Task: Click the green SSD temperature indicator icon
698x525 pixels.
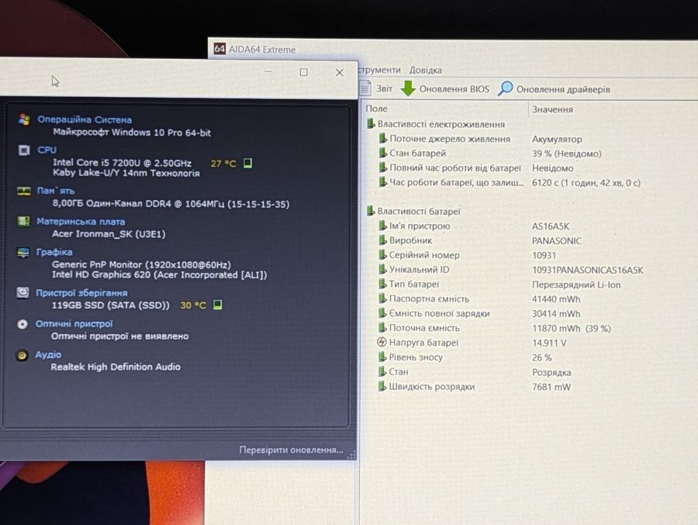Action: tap(217, 305)
